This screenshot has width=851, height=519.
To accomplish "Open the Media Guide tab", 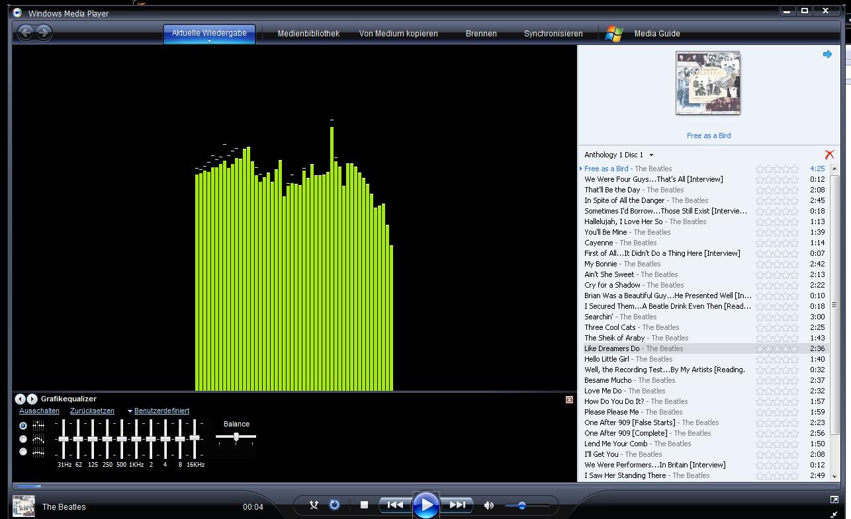I will point(657,34).
